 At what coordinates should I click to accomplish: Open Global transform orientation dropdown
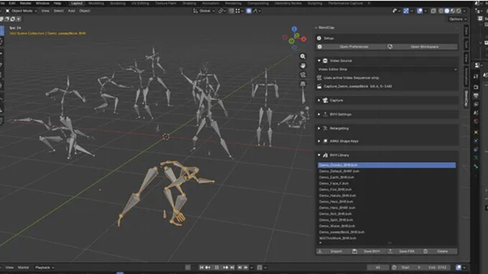click(204, 11)
